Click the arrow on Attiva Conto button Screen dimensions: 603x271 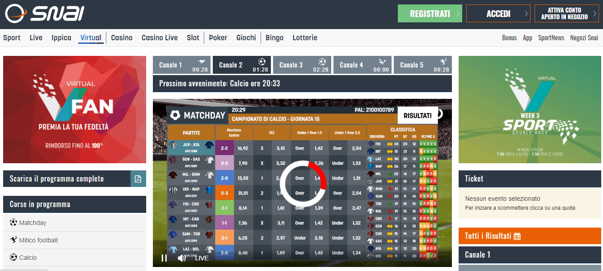click(595, 14)
